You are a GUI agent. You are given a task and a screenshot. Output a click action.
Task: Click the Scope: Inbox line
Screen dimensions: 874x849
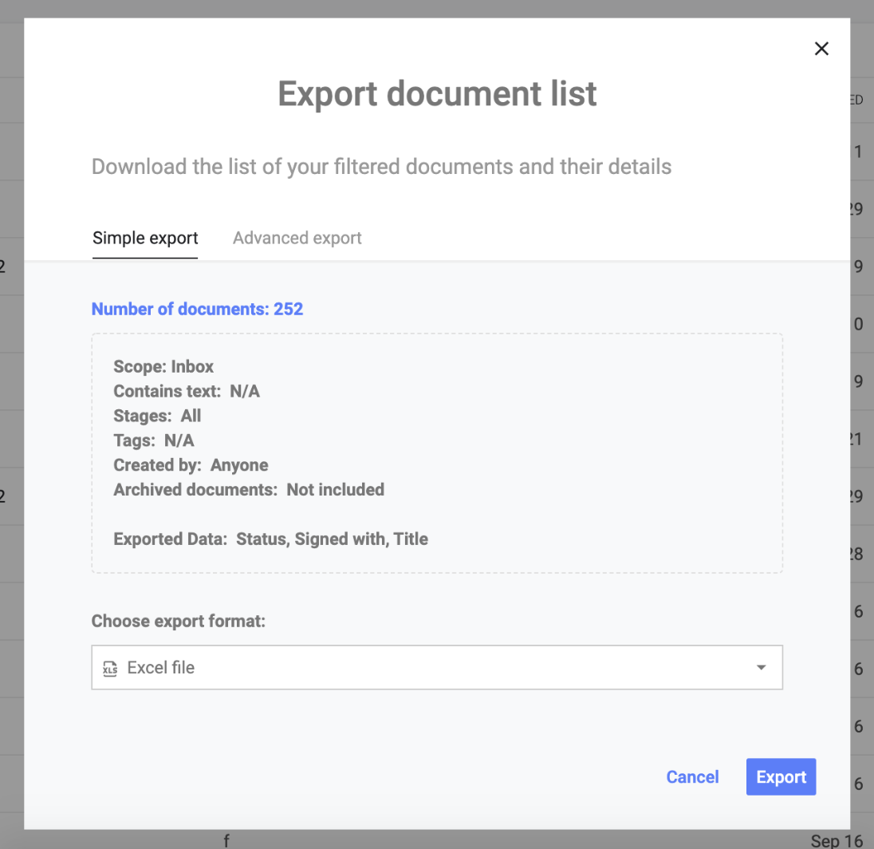(164, 366)
